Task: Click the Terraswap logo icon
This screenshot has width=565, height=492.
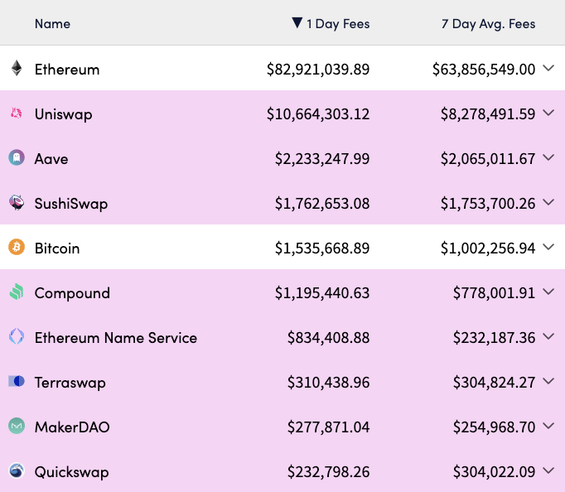Action: pyautogui.click(x=17, y=381)
